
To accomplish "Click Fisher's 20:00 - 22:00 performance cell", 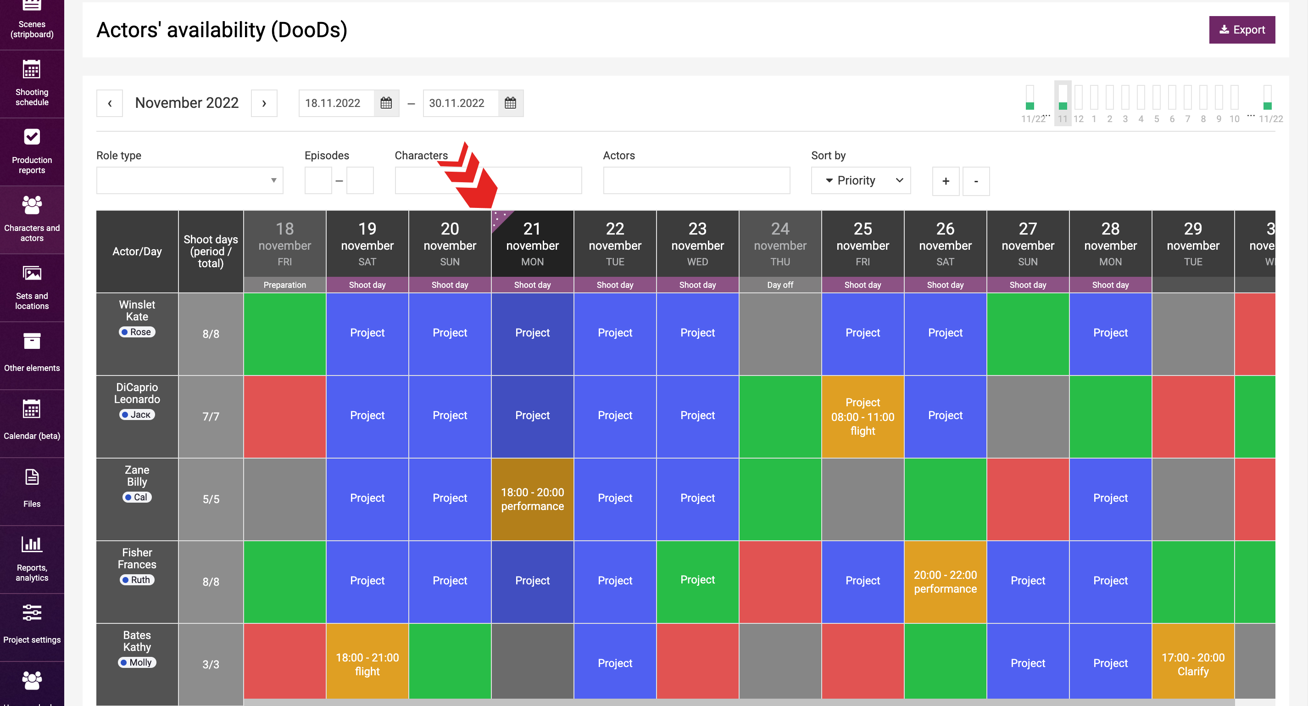I will 945,582.
